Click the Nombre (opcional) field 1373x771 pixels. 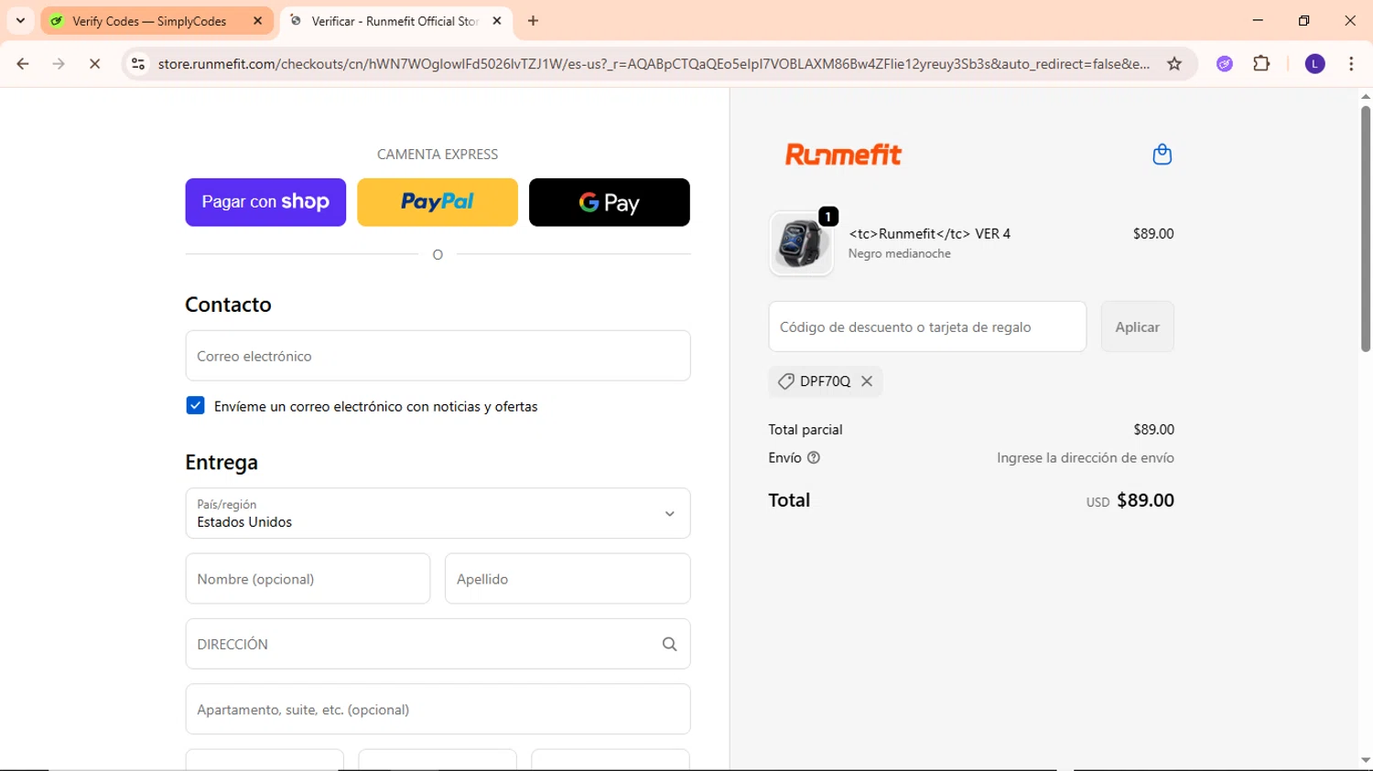point(308,579)
